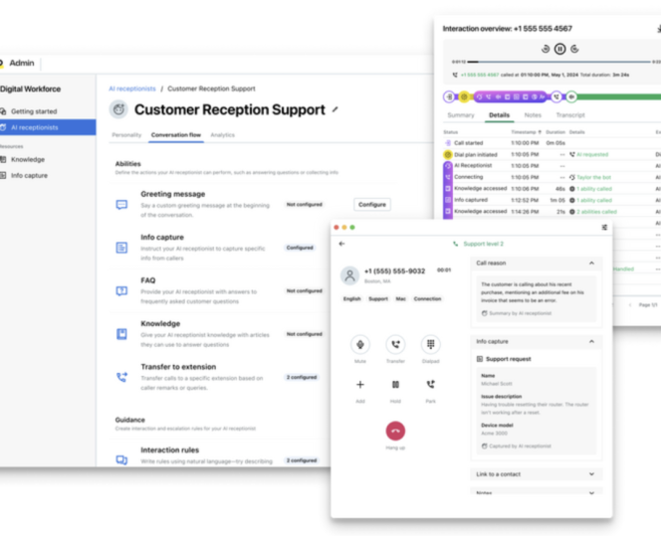661x536 pixels.
Task: Expand the Link to a contact section
Action: [591, 474]
